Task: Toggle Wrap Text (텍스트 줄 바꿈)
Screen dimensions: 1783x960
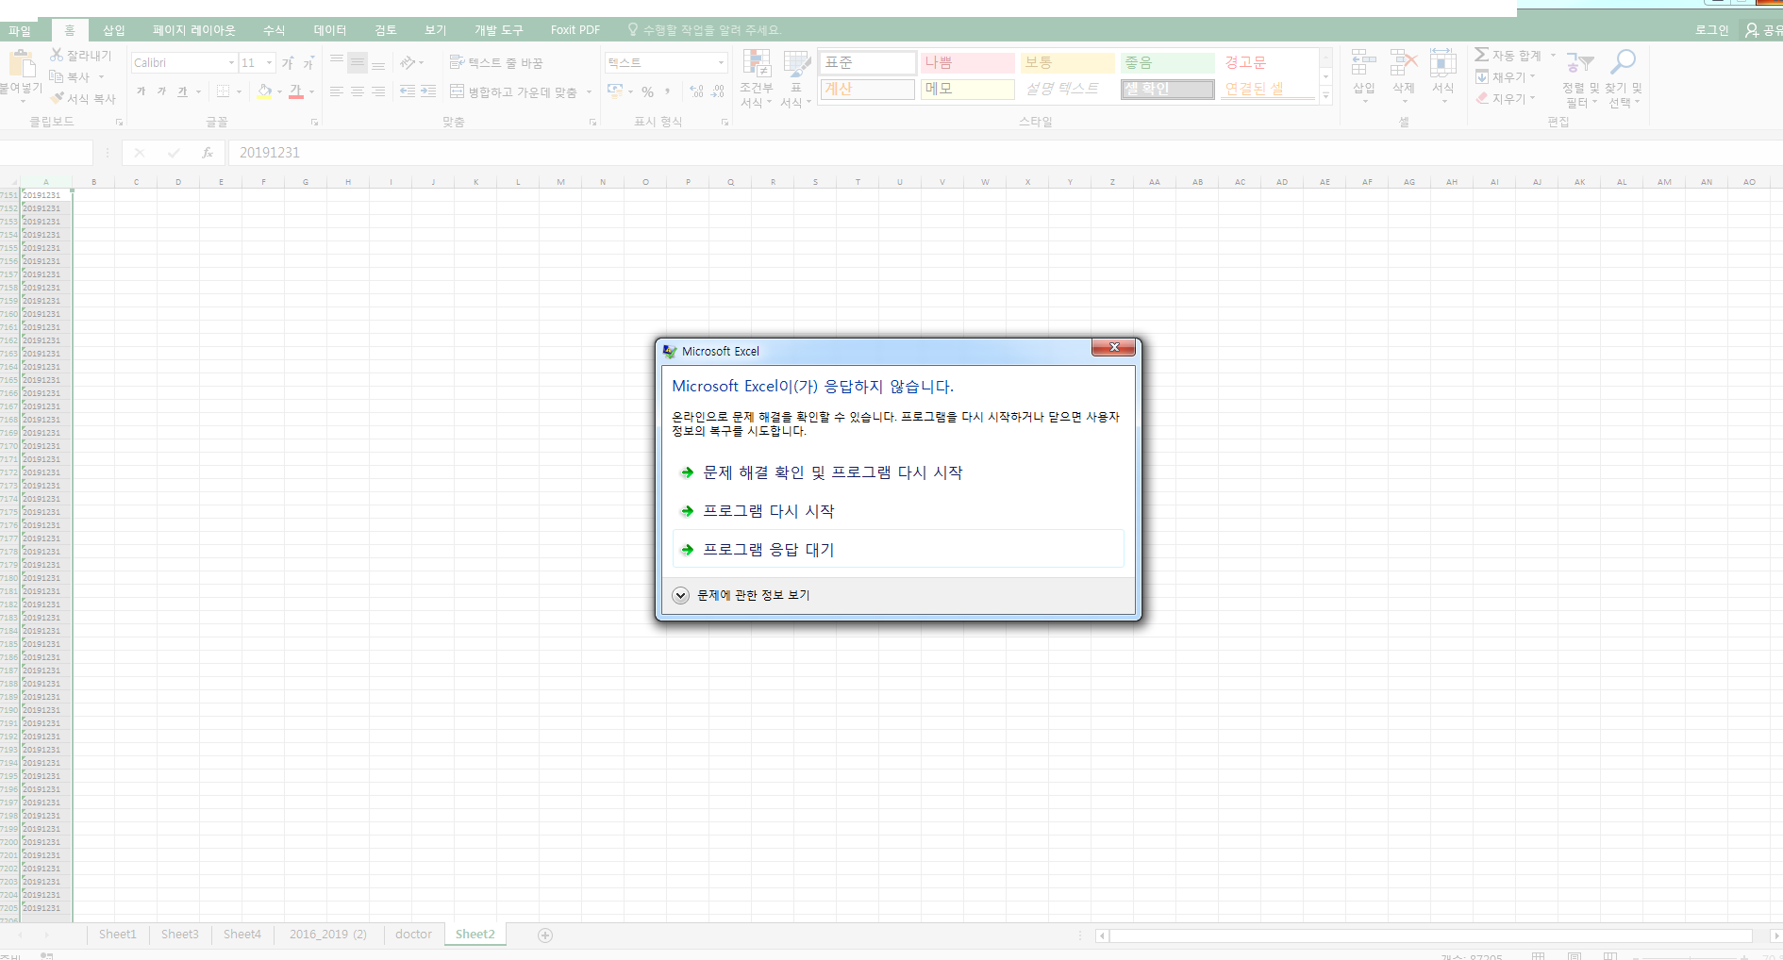Action: [496, 63]
